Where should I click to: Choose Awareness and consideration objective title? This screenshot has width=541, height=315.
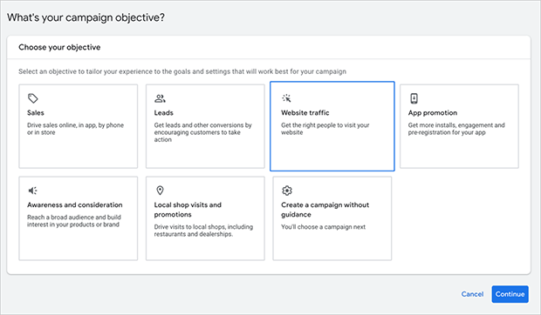tap(75, 205)
